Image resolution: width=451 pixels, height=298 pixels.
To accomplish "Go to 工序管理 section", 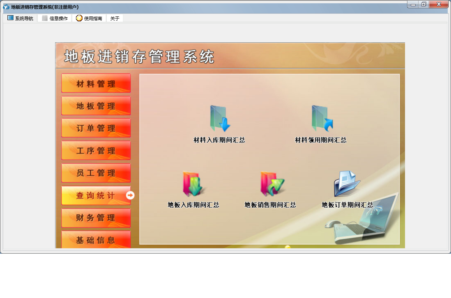I will (x=96, y=150).
